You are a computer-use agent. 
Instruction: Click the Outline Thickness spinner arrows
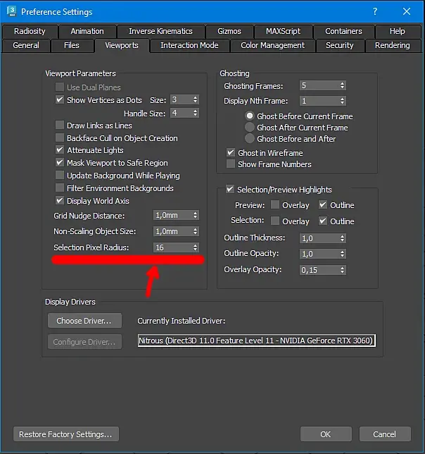pyautogui.click(x=342, y=238)
